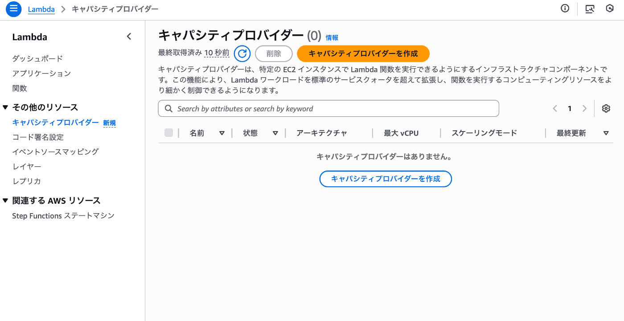The width and height of the screenshot is (624, 321).
Task: Click the スケーリングモード column header
Action: (x=484, y=133)
